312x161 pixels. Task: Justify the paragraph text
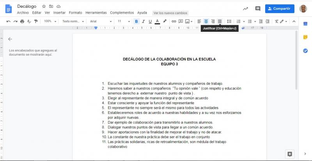[x=220, y=21]
